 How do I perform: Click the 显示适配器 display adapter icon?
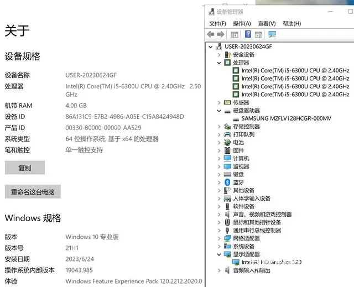pos(227,254)
